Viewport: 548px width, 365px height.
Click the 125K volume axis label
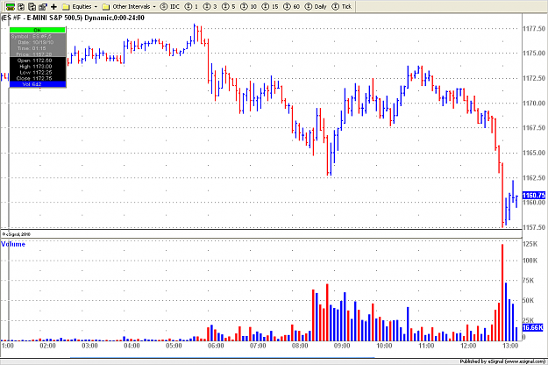tap(530, 244)
